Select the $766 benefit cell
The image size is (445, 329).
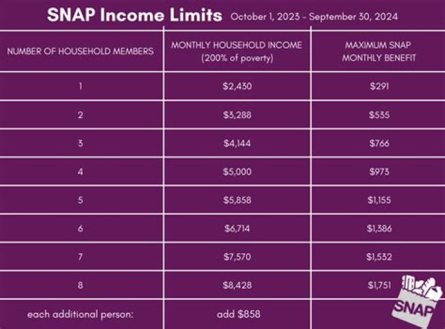378,144
